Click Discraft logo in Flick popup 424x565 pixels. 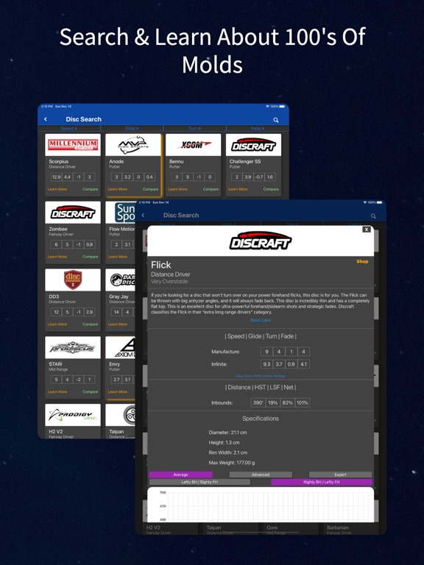click(261, 241)
